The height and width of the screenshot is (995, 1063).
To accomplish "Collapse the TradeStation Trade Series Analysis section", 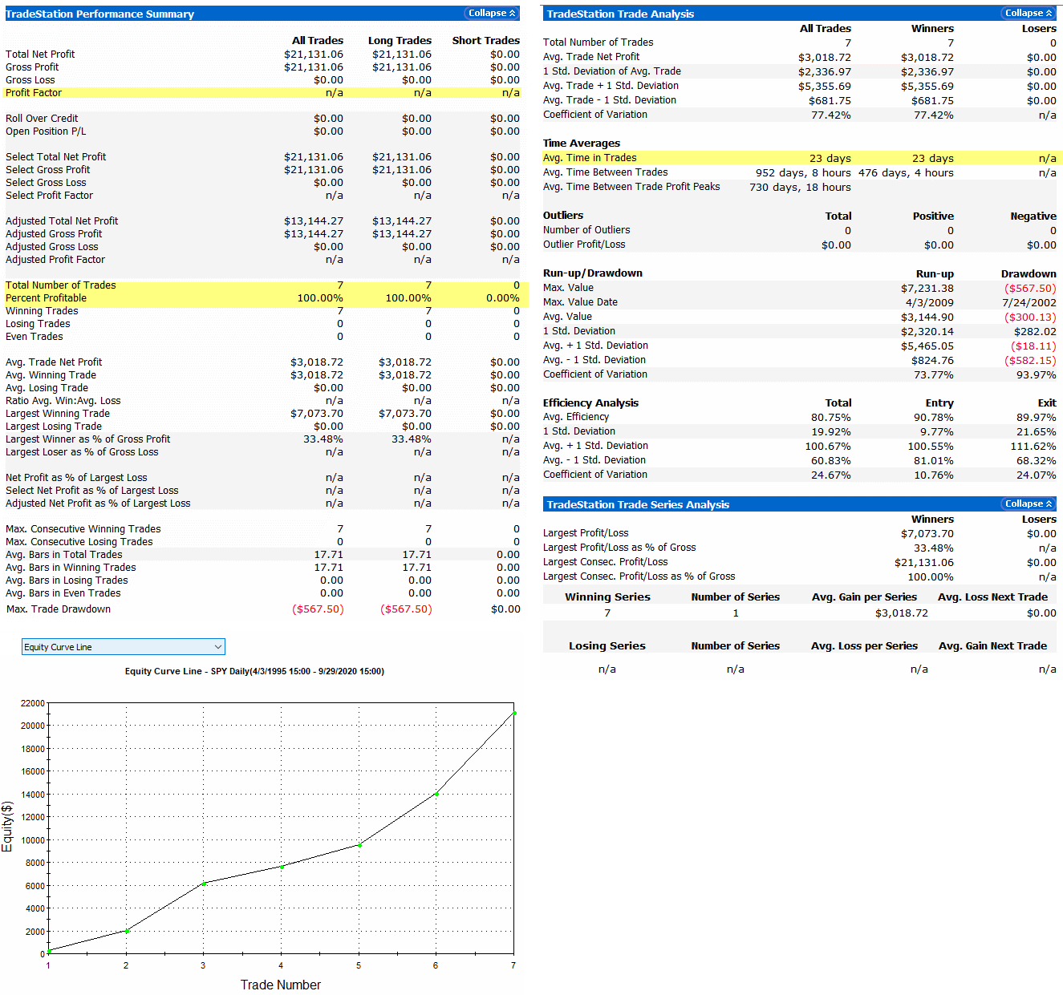I will coord(1029,504).
